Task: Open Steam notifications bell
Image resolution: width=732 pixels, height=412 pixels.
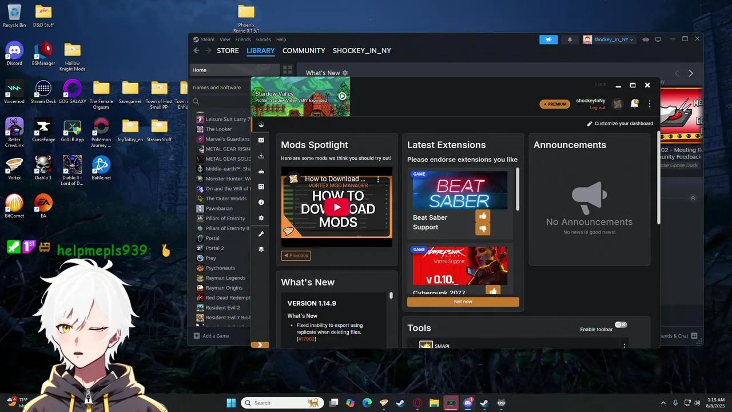Action: [570, 39]
